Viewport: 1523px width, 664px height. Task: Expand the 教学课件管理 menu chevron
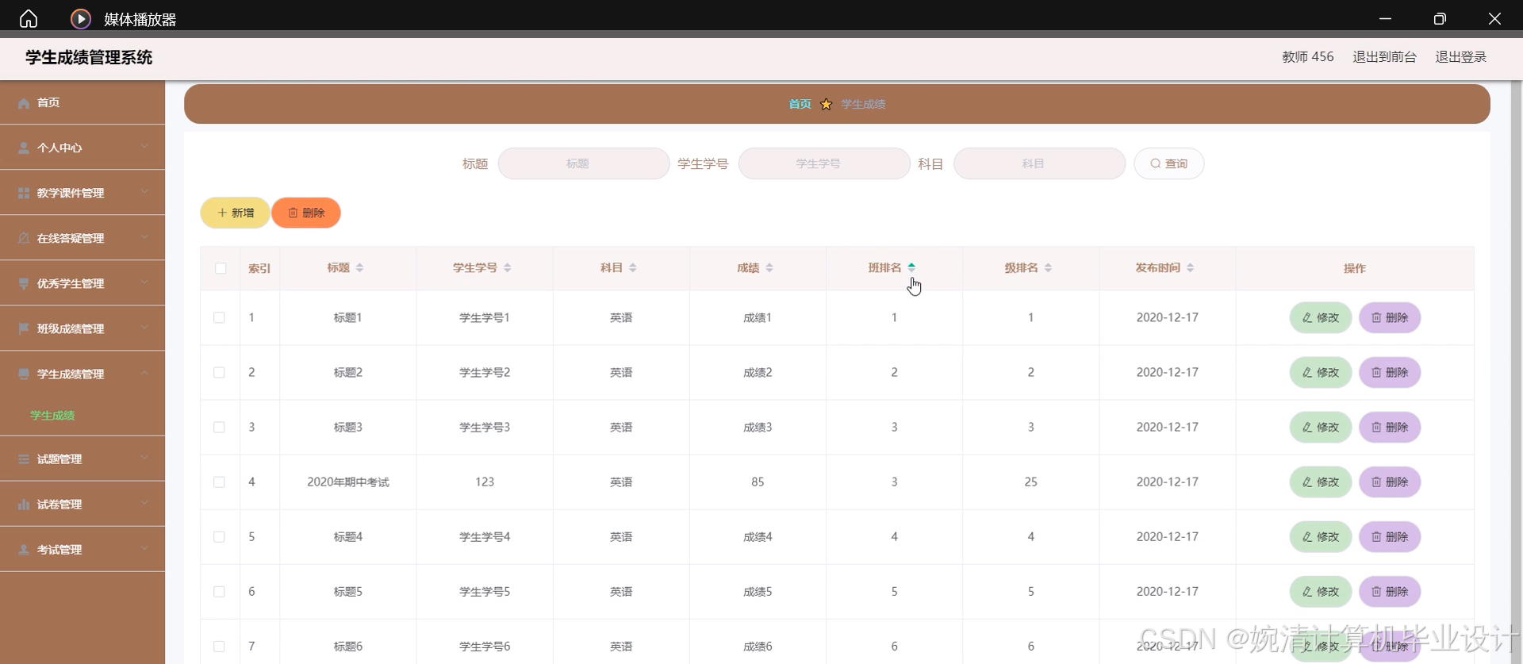(144, 192)
